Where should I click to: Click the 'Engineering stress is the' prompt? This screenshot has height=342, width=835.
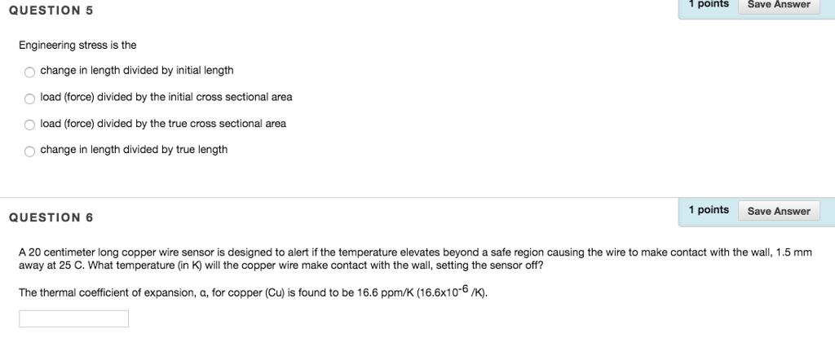point(77,45)
